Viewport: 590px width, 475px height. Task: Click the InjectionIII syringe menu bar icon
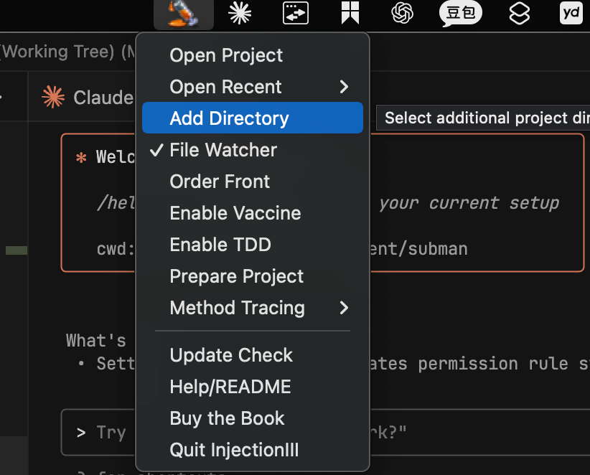pyautogui.click(x=184, y=14)
